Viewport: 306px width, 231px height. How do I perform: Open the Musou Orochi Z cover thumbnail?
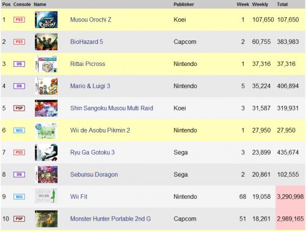click(x=46, y=20)
